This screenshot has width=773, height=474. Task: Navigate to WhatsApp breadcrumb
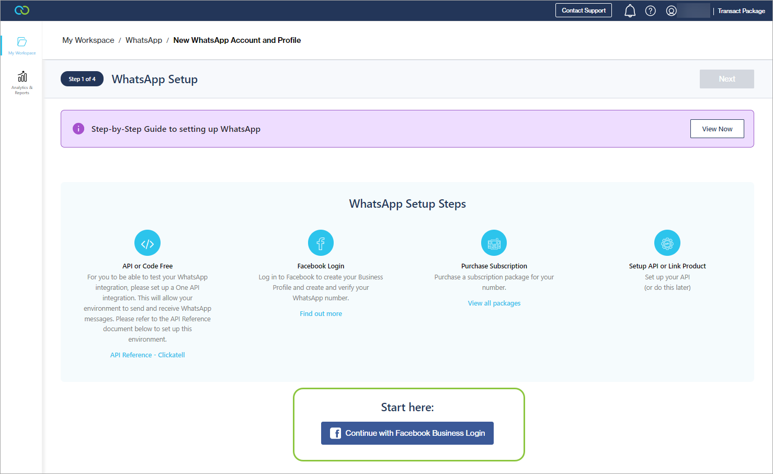[x=144, y=40]
